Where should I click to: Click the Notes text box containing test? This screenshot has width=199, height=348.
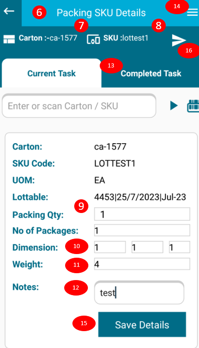tap(139, 292)
